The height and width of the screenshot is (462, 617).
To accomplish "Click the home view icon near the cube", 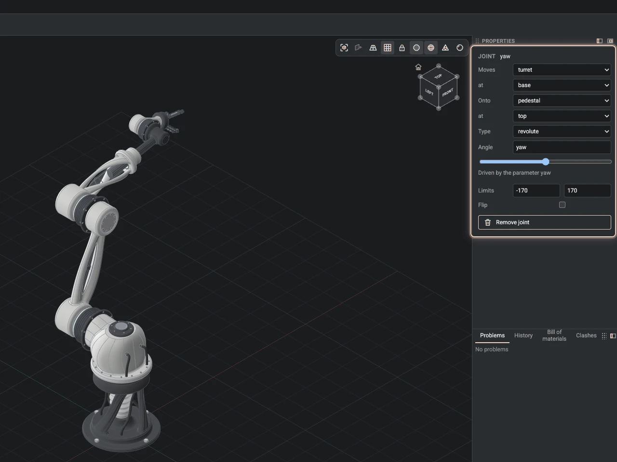I will [418, 67].
